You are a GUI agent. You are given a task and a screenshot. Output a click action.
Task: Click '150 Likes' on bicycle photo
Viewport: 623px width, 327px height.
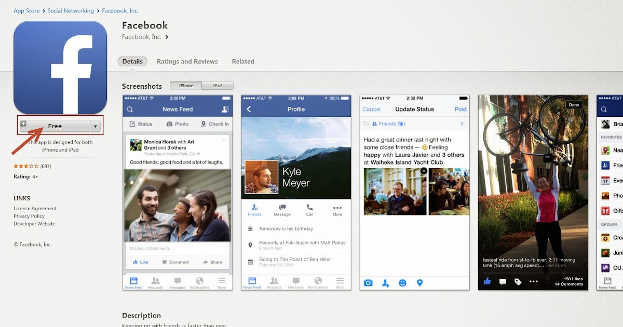pyautogui.click(x=574, y=279)
